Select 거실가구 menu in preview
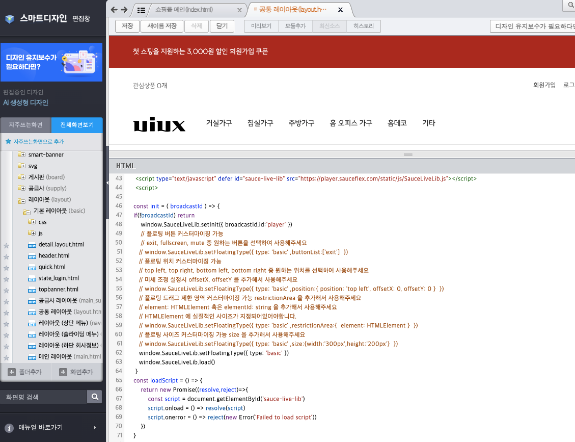The image size is (575, 442). click(x=219, y=123)
